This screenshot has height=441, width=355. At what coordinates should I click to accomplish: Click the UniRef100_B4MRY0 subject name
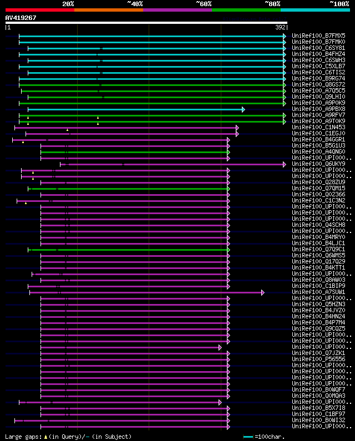(318, 237)
